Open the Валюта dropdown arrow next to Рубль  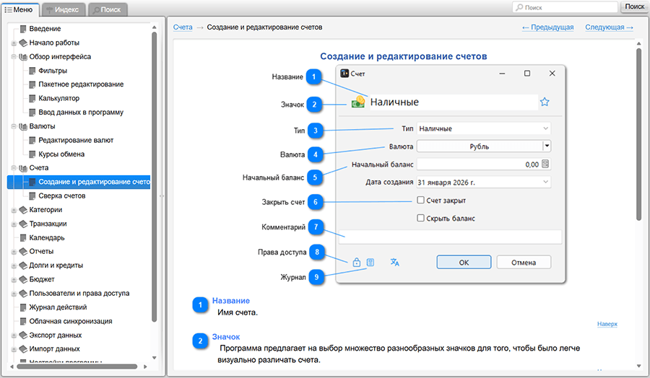[547, 146]
